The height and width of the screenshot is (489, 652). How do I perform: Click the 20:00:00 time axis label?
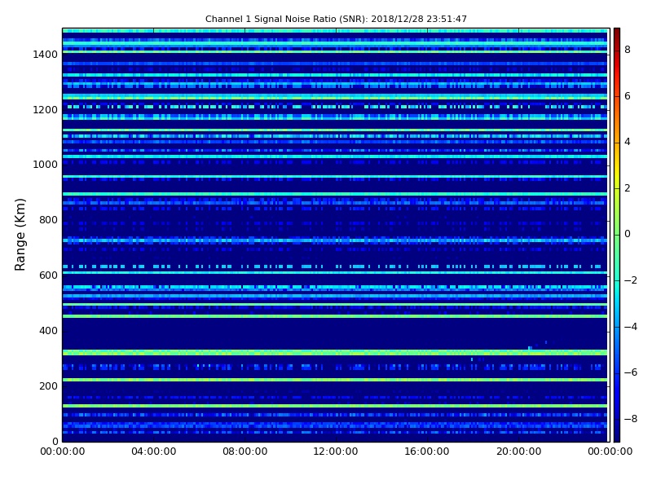[x=518, y=452]
